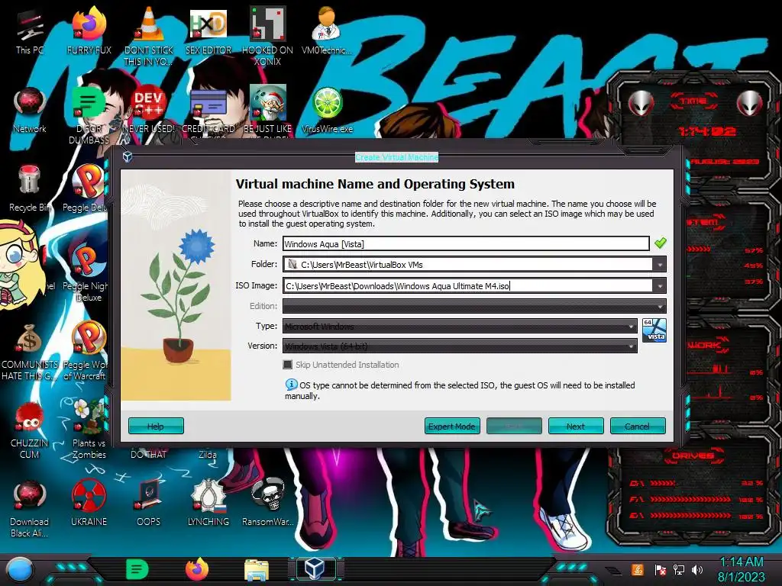This screenshot has width=782, height=586.
Task: Click the Windows Vista OS type badge icon
Action: point(654,330)
